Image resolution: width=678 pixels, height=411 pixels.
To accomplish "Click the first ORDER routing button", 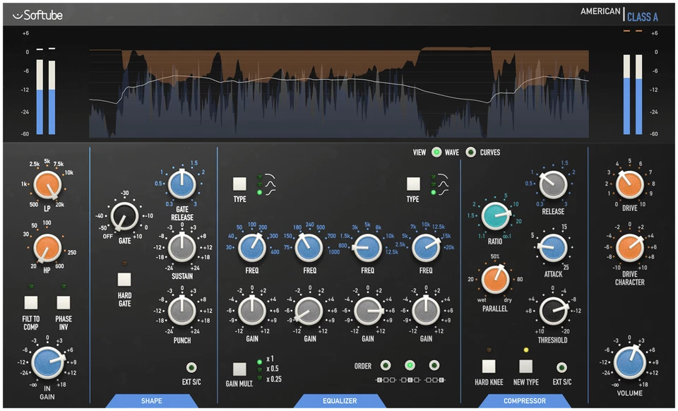I will [x=386, y=365].
